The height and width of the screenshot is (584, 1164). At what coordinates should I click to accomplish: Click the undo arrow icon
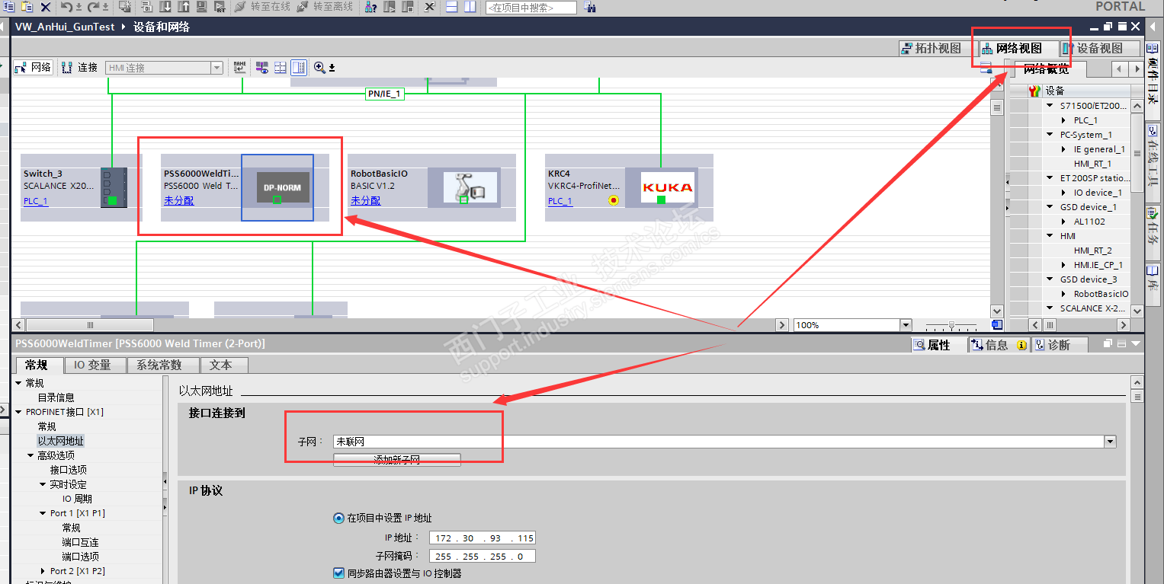click(x=67, y=7)
